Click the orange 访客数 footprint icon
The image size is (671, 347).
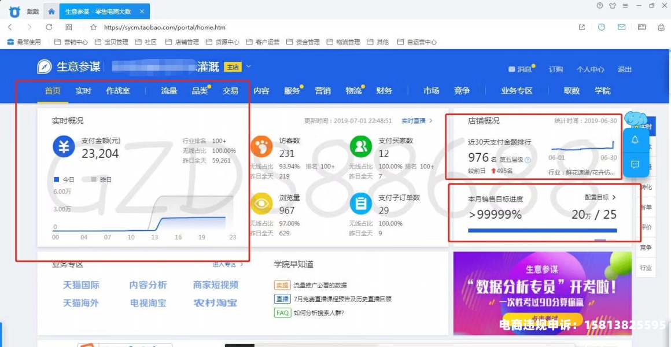pos(261,147)
